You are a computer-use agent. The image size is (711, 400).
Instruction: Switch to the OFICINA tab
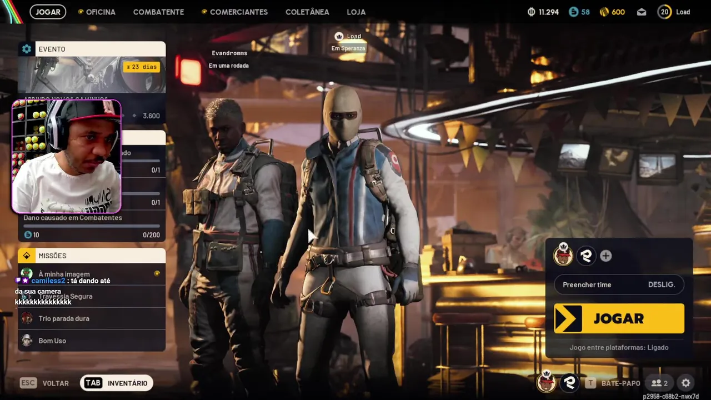97,12
